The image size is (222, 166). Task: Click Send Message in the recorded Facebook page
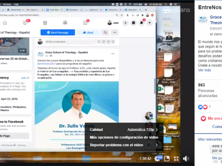(58, 33)
